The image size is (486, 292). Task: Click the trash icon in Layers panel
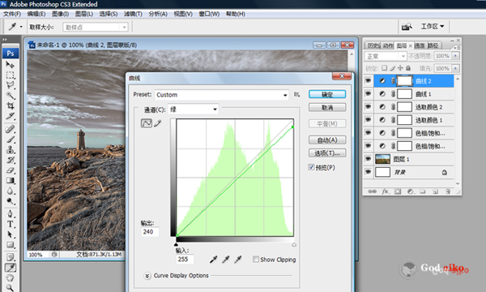pos(448,191)
